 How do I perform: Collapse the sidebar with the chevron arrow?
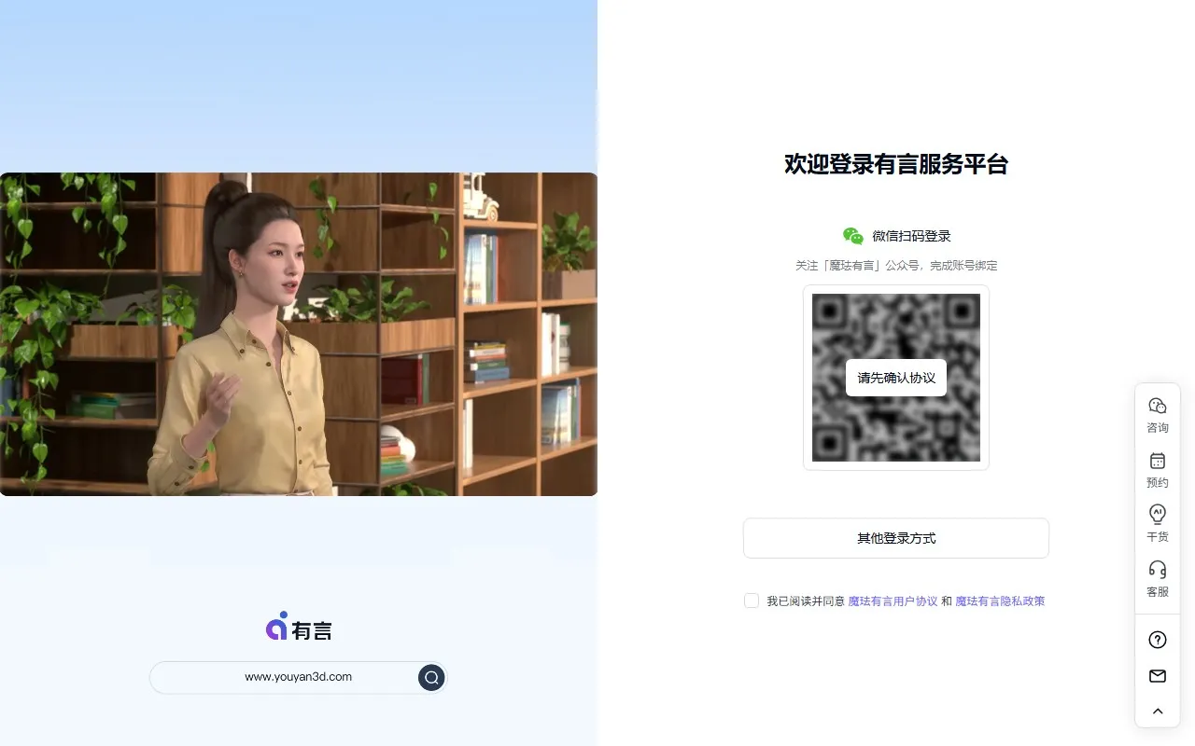pos(1157,711)
